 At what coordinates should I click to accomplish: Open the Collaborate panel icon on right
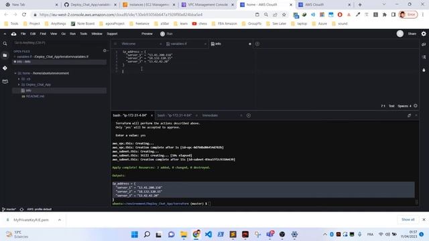point(424,44)
